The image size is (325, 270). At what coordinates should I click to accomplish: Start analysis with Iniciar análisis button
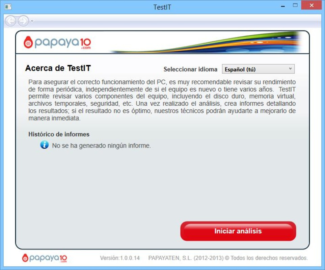(x=238, y=231)
